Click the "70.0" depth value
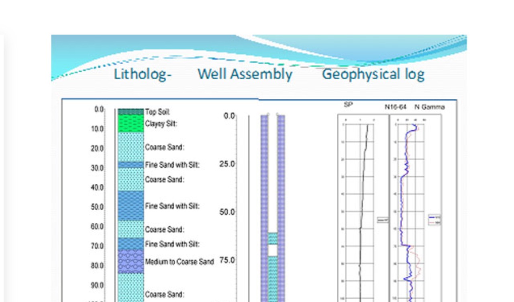 click(97, 246)
